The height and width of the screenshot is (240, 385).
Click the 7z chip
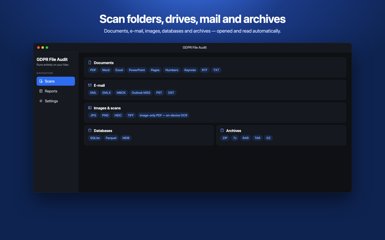tap(235, 138)
